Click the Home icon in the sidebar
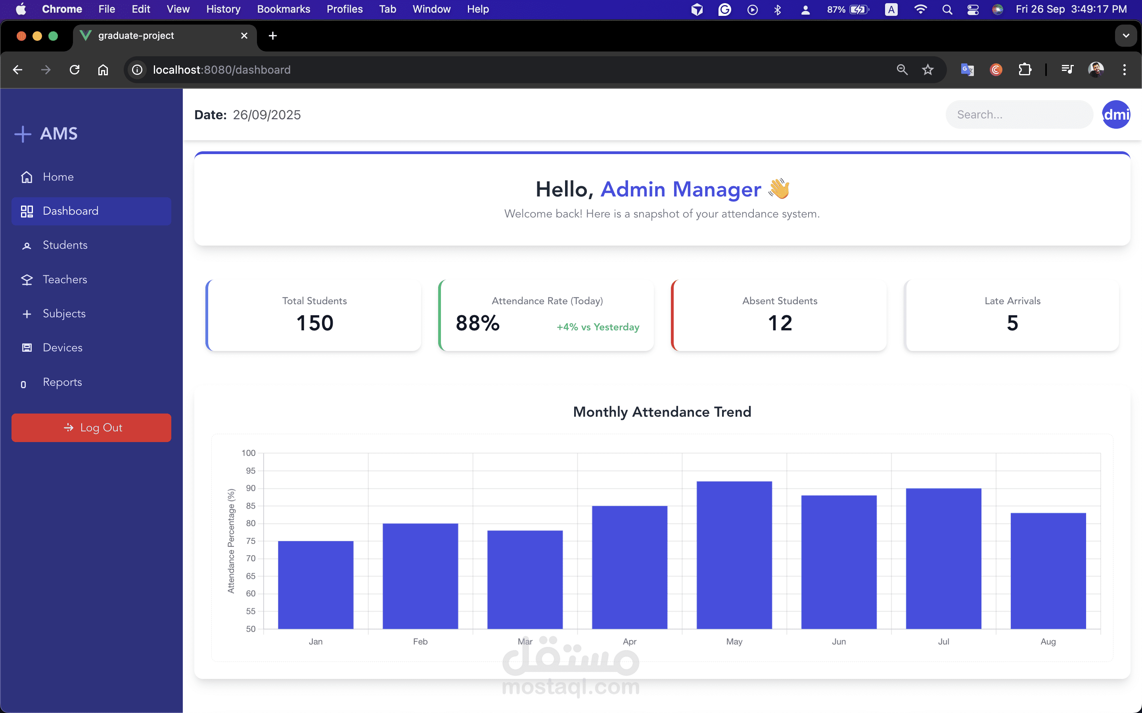This screenshot has width=1142, height=713. click(x=27, y=177)
